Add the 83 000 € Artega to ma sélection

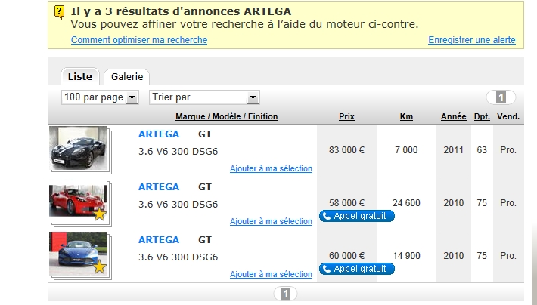[x=271, y=168]
